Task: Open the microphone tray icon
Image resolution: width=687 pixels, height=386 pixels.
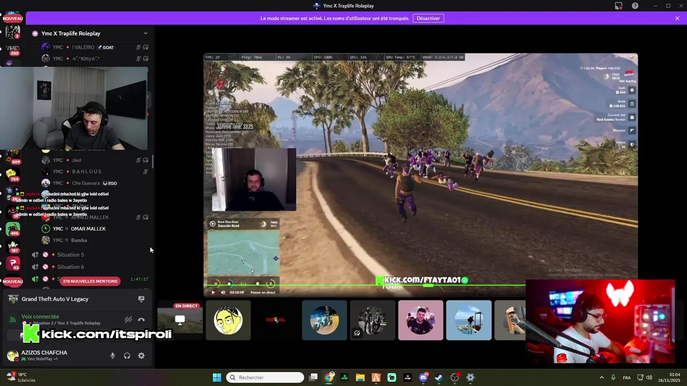Action: point(613,377)
